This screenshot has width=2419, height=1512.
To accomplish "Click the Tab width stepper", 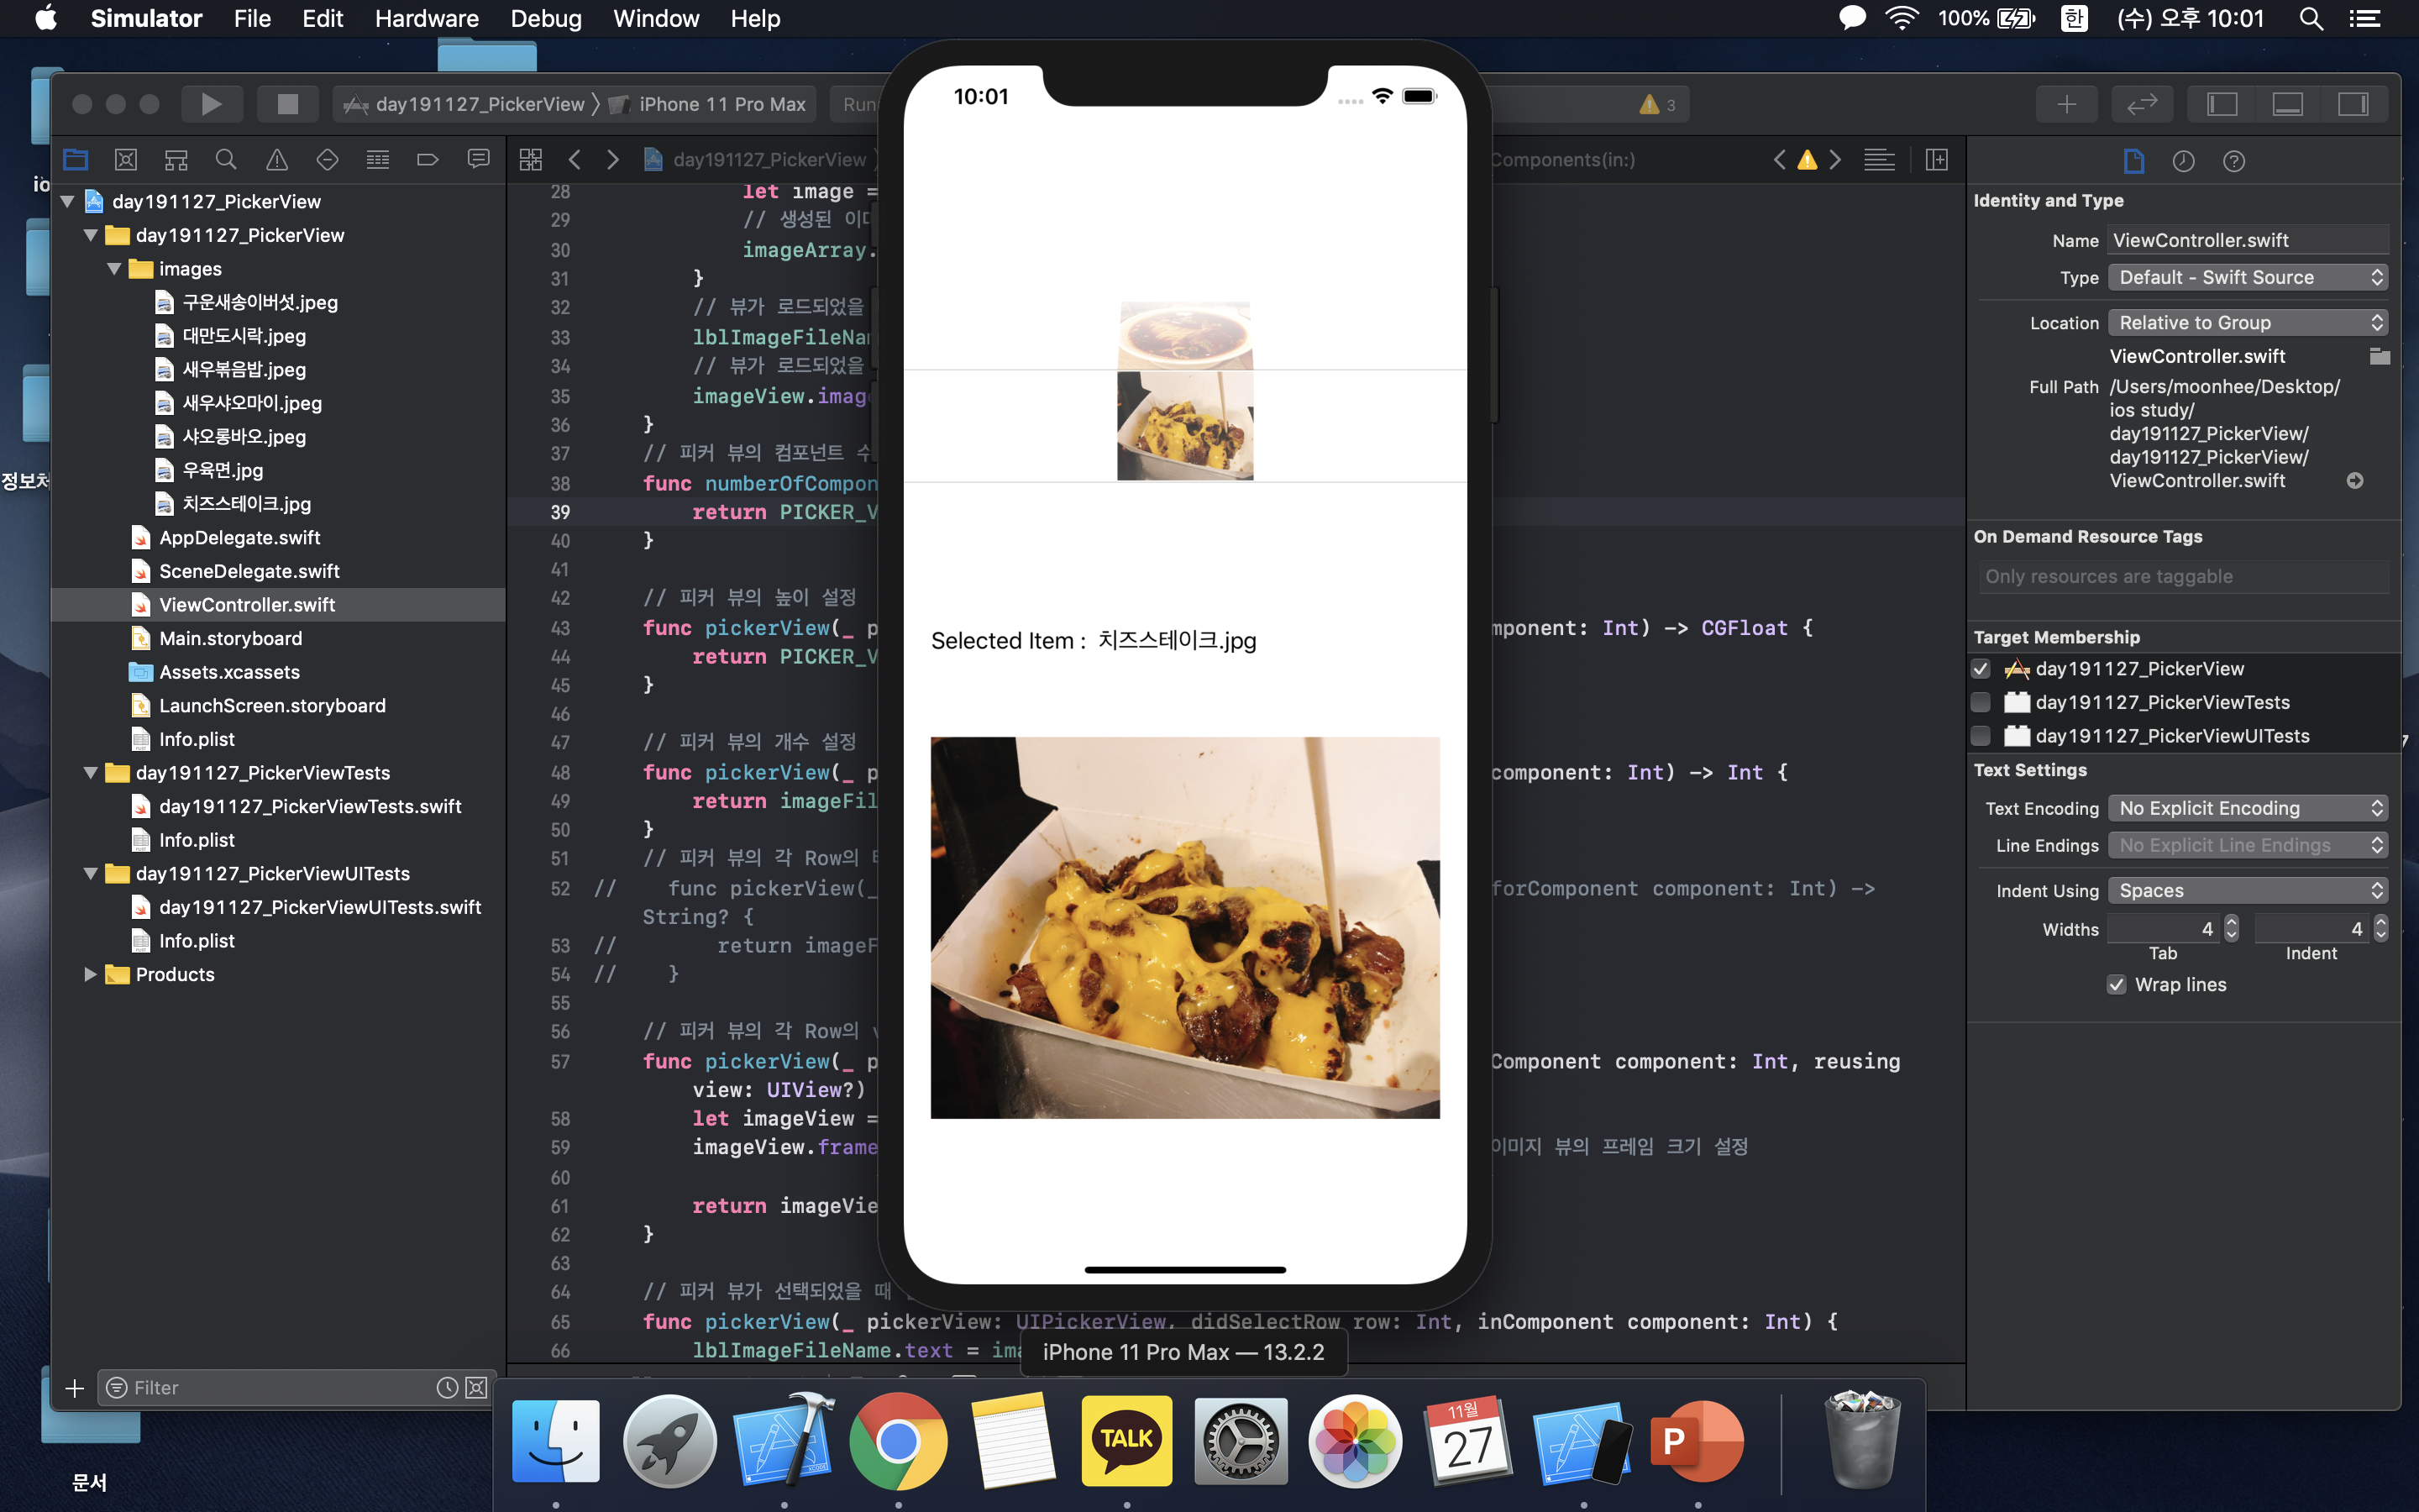I will (x=2231, y=929).
